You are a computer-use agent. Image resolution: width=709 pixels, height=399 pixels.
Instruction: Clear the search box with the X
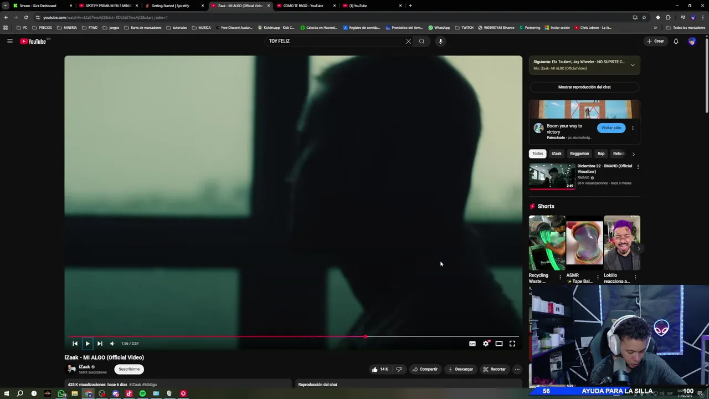[408, 41]
